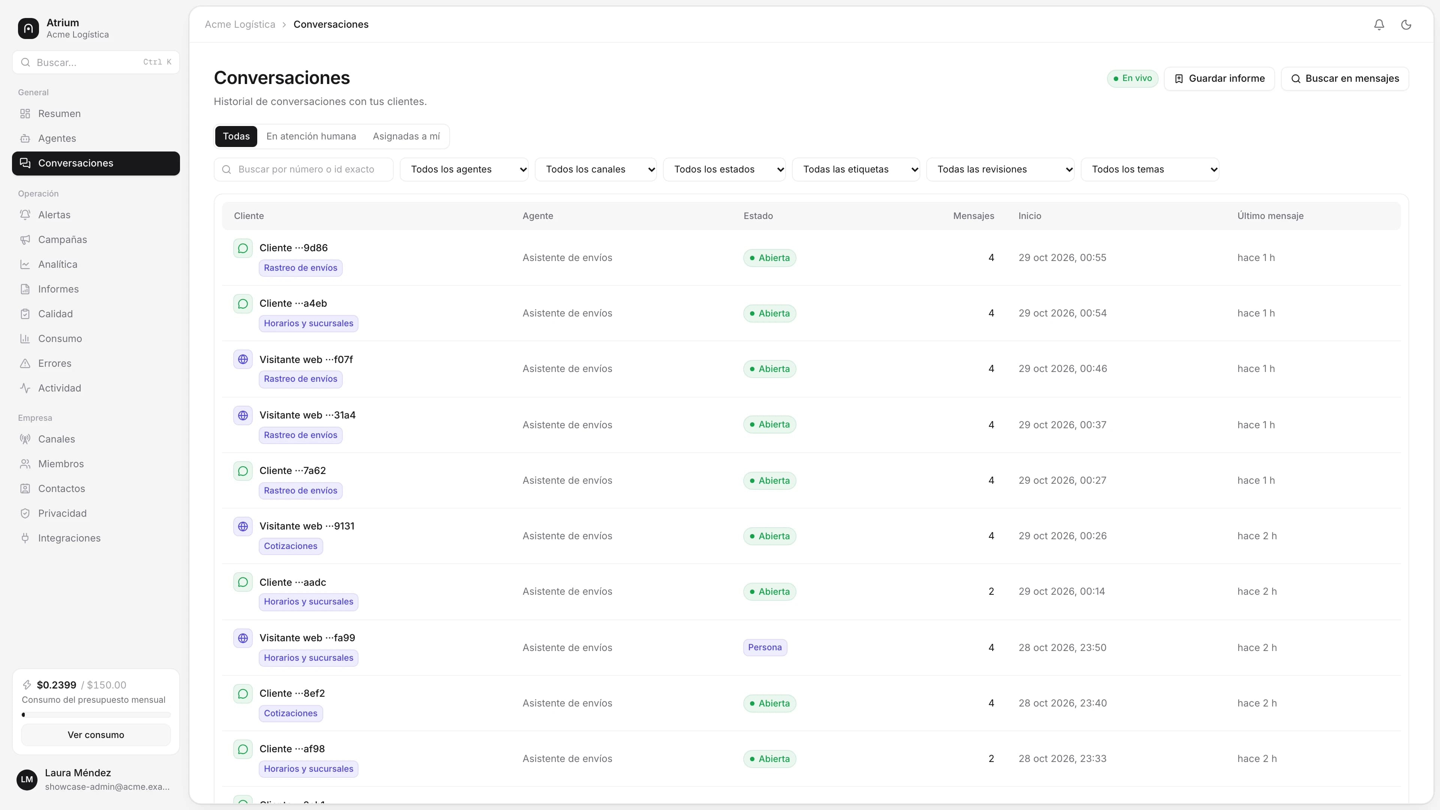This screenshot has width=1440, height=810.
Task: Open Resumen in the sidebar
Action: pyautogui.click(x=96, y=114)
